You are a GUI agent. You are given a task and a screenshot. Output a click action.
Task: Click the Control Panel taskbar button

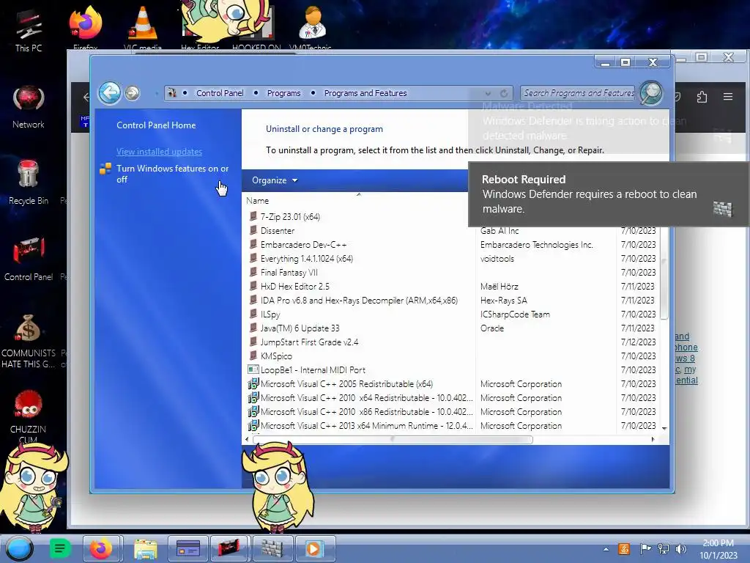coord(188,548)
